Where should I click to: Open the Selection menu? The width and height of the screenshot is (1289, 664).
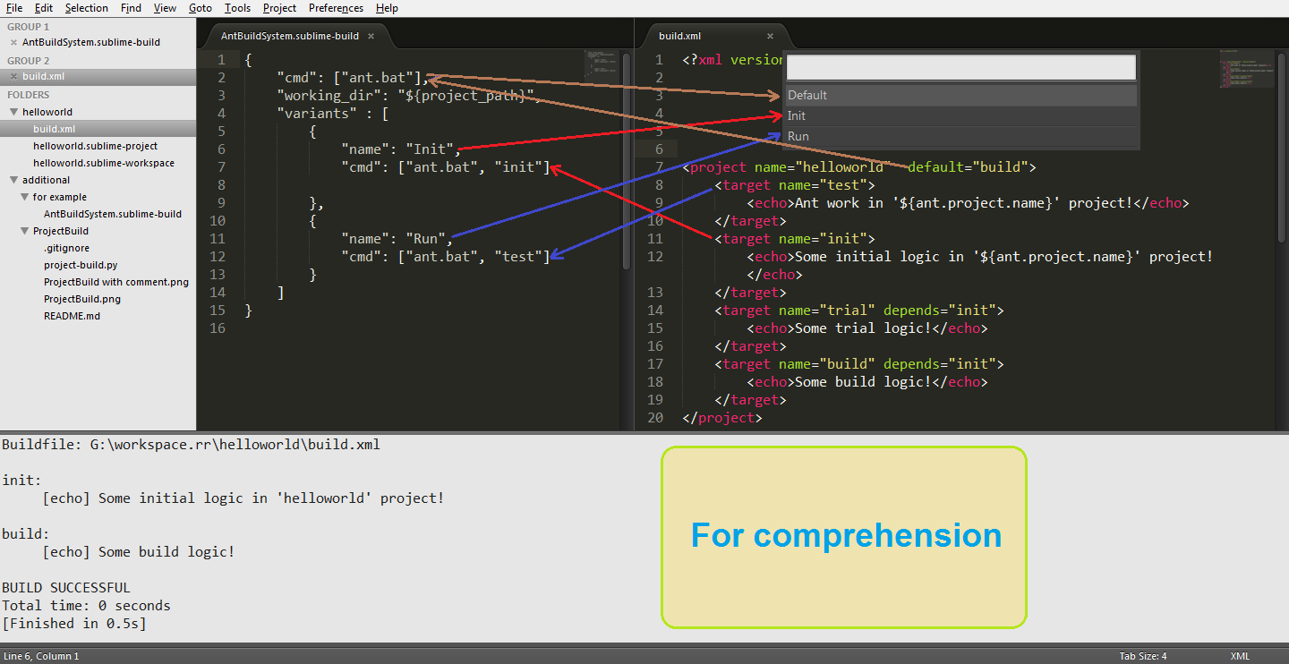(87, 8)
